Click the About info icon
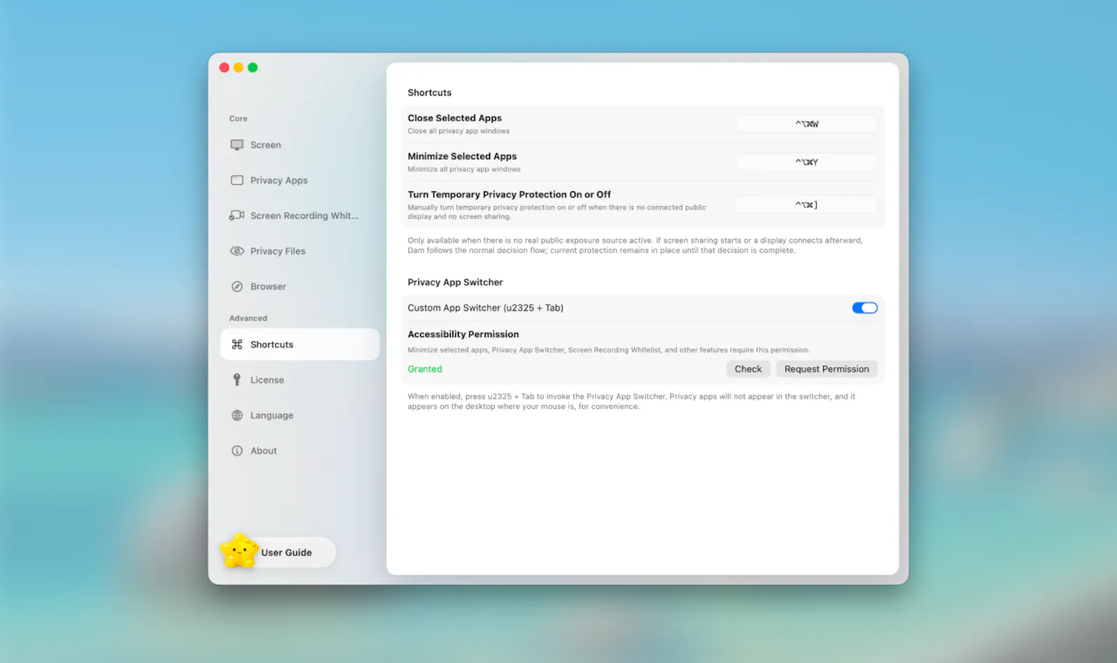The image size is (1117, 663). [237, 451]
